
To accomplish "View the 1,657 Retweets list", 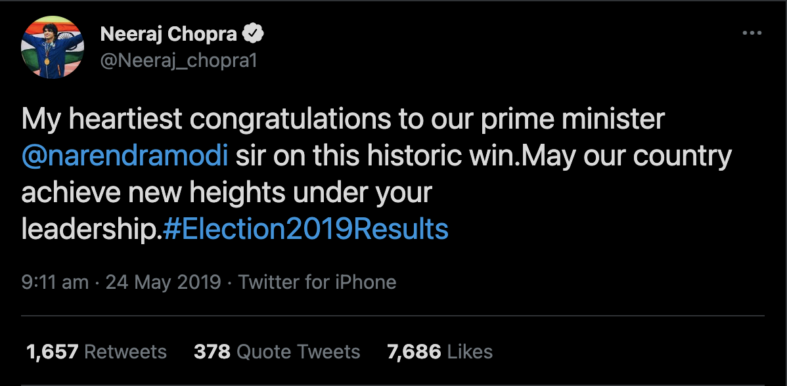I will (96, 352).
